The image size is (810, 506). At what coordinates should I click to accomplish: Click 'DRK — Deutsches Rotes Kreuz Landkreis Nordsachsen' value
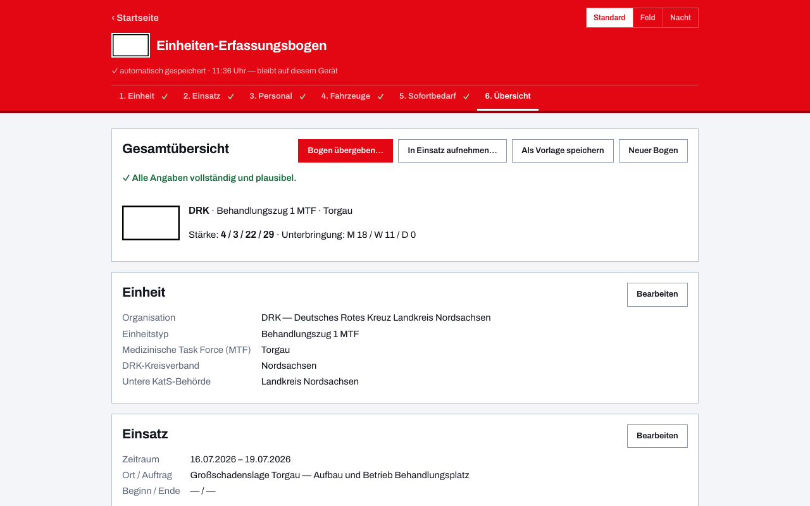[376, 318]
